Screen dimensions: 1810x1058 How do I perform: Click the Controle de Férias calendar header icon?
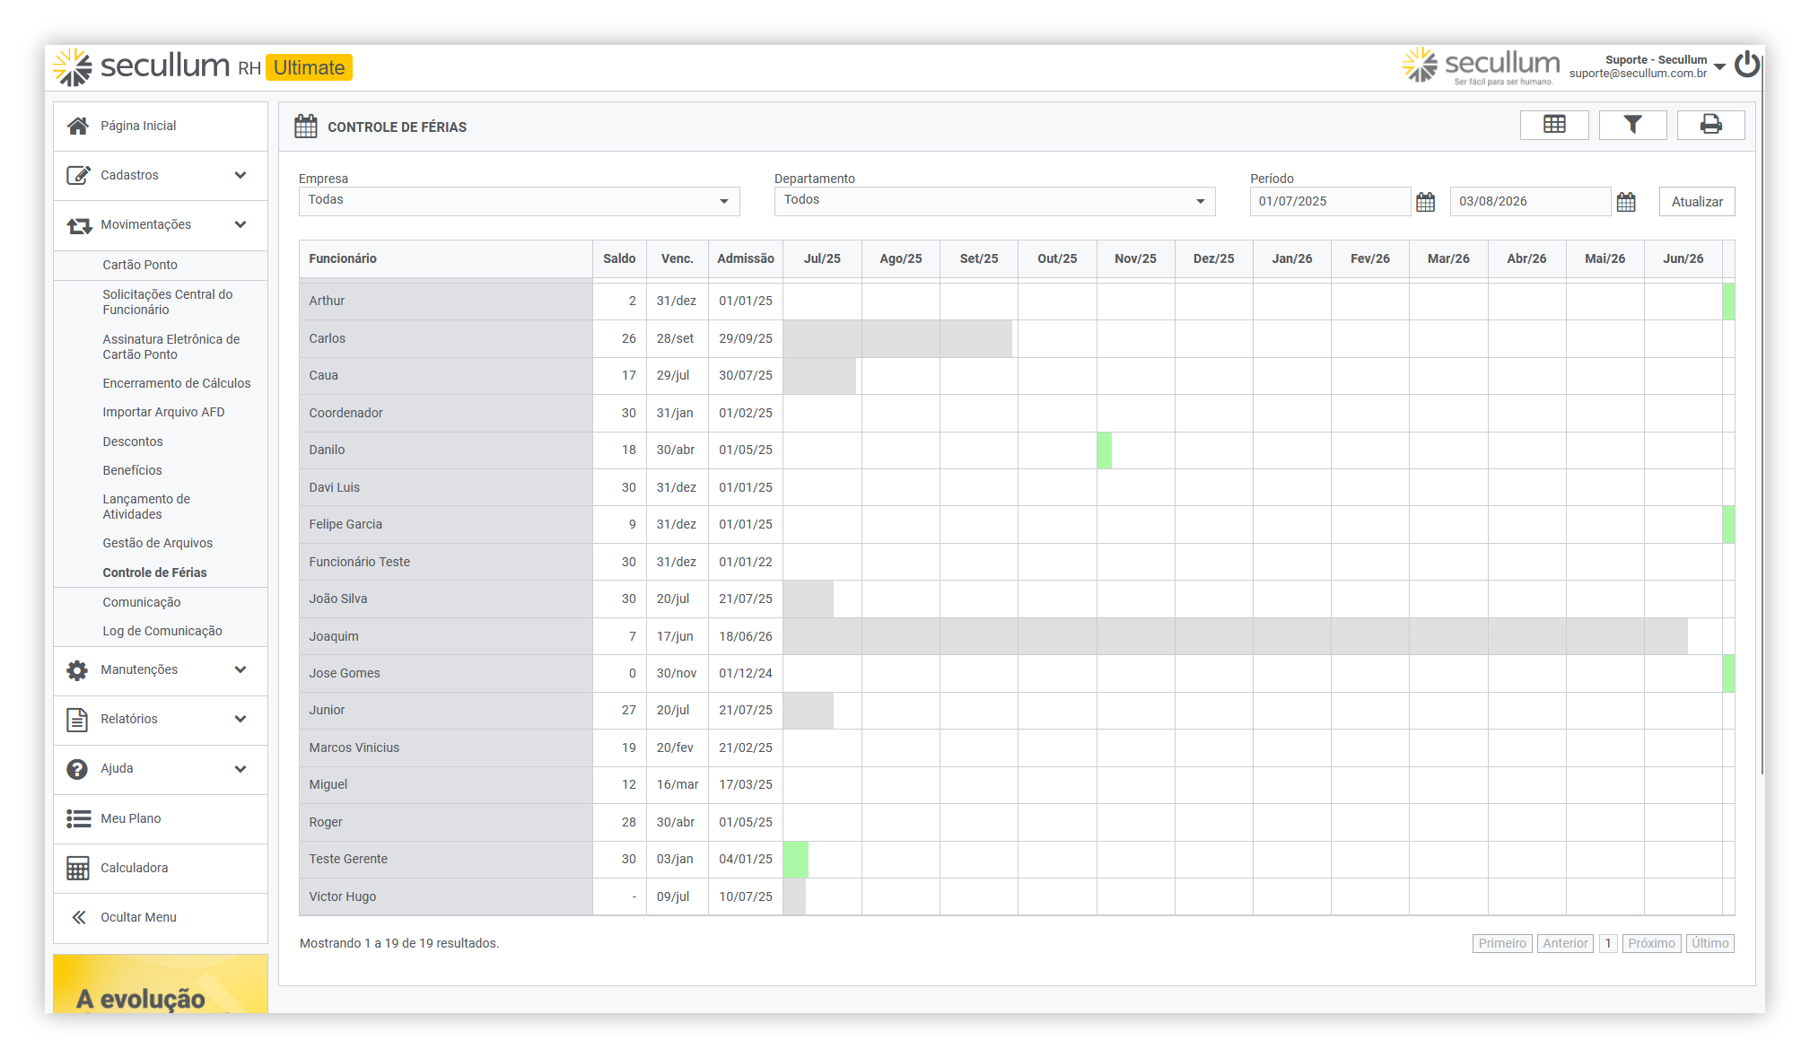tap(306, 127)
